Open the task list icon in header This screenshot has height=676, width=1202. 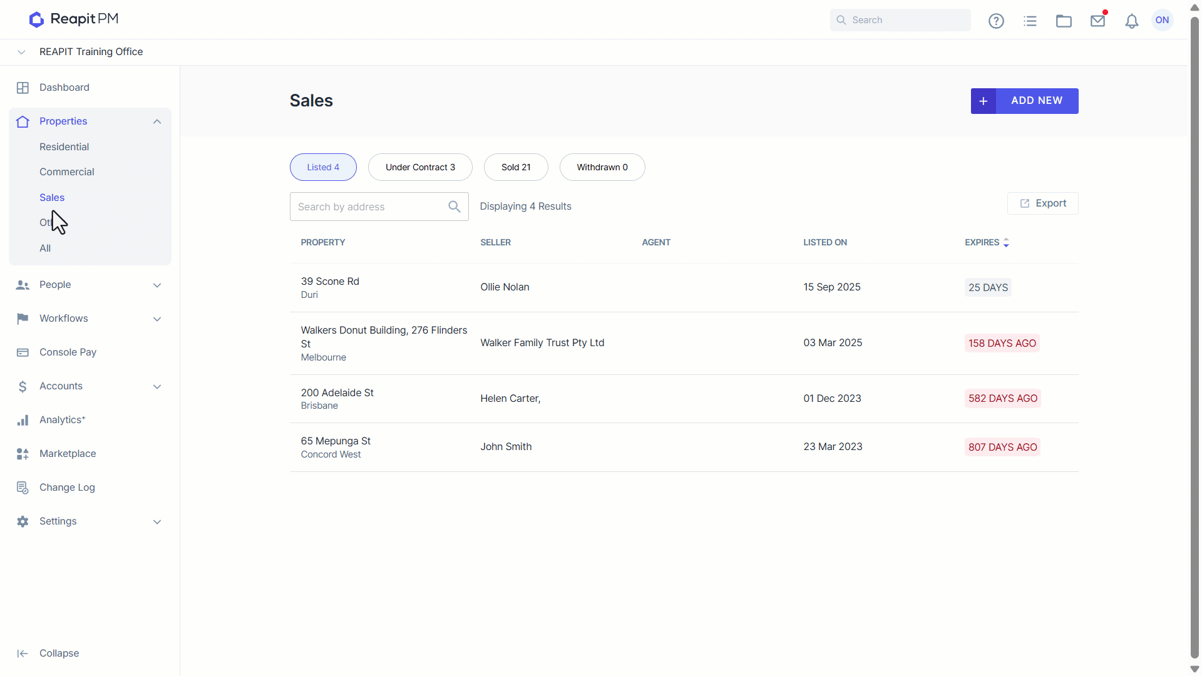point(1030,21)
